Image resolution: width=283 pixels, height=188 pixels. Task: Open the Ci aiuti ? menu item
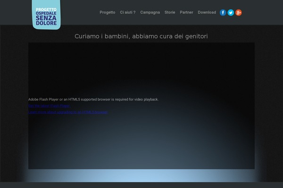tap(128, 12)
